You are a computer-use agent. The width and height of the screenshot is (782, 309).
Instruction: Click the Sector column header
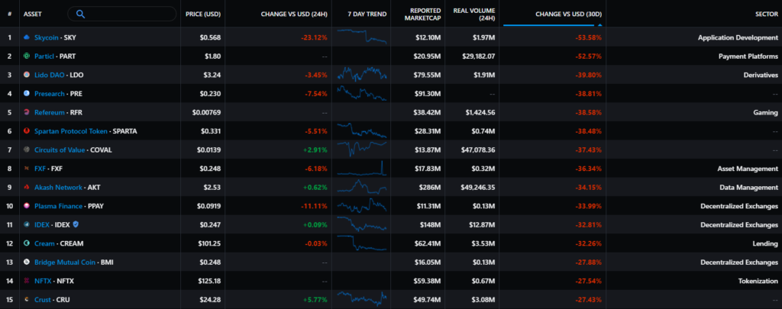coord(766,14)
